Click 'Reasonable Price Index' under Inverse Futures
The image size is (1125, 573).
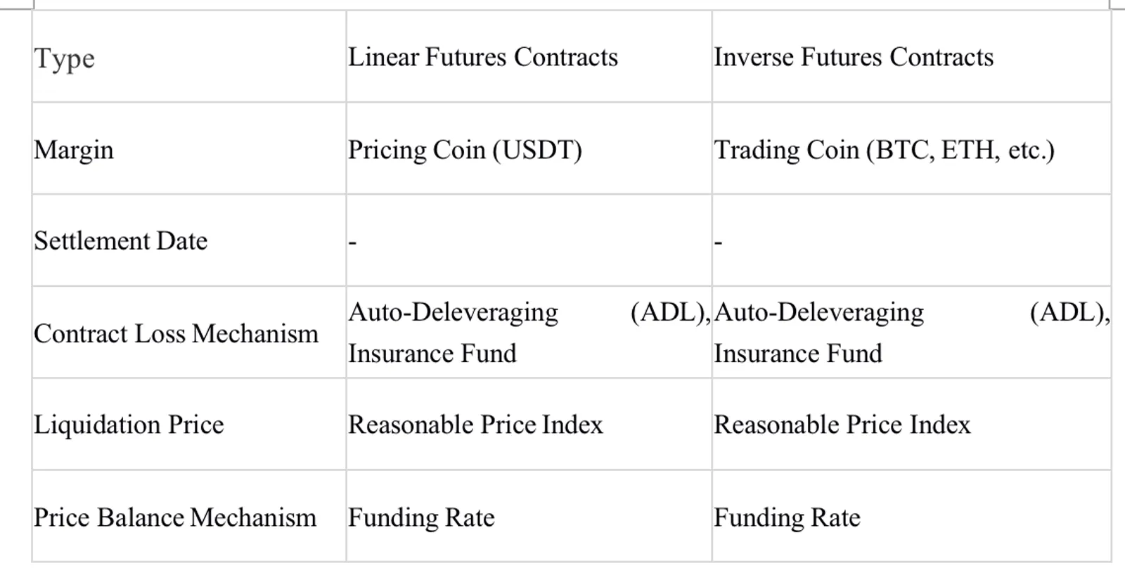point(842,425)
